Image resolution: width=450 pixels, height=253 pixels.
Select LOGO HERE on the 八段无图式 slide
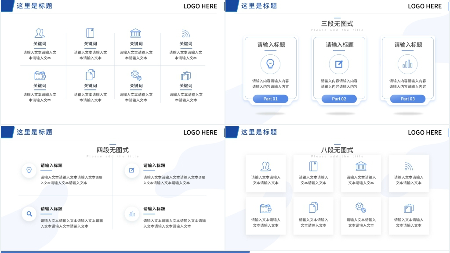[x=425, y=132]
